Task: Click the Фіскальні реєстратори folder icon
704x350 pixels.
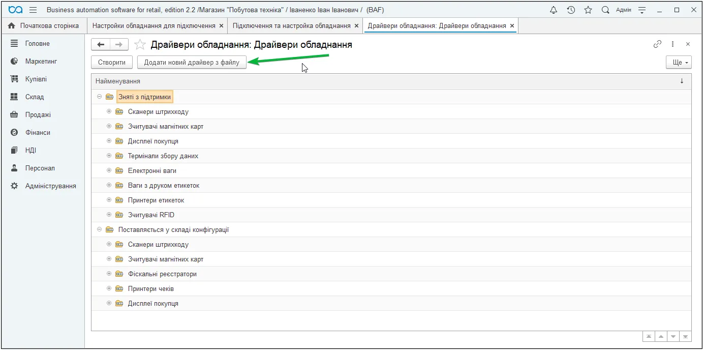Action: tap(119, 274)
